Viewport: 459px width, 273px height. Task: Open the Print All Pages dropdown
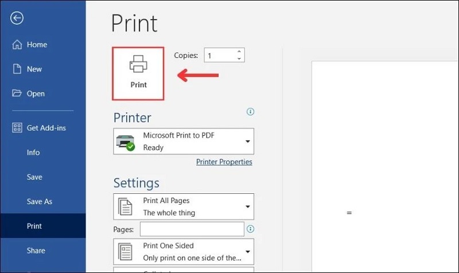(x=184, y=206)
